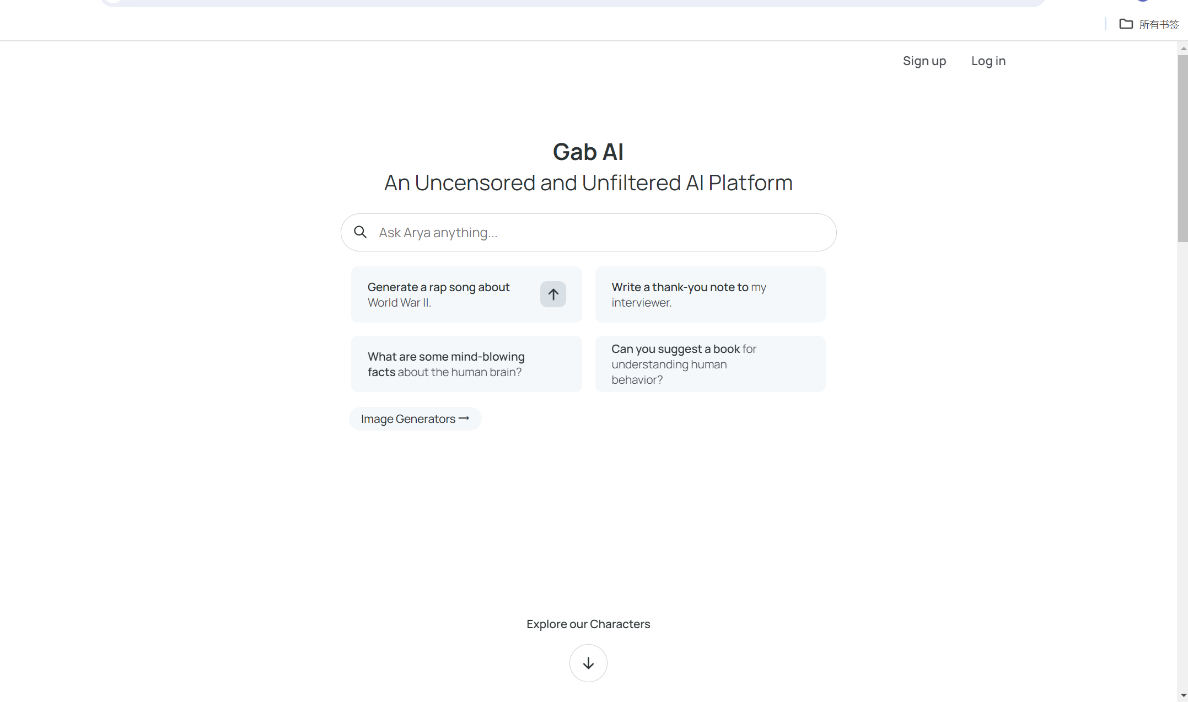Click the Explore our Characters label

click(x=588, y=624)
